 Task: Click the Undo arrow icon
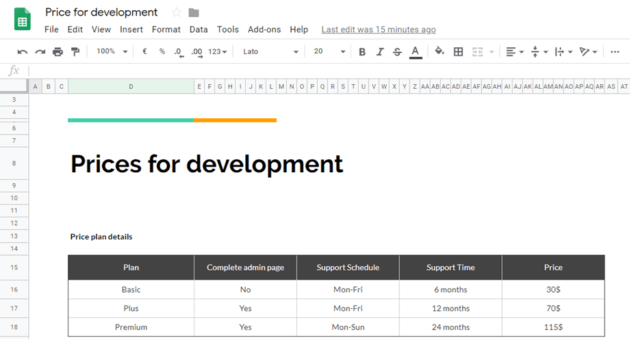tap(23, 52)
